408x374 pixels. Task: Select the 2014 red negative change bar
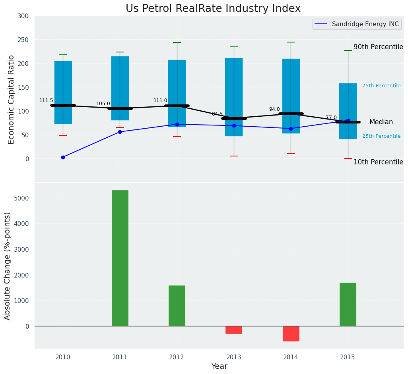pyautogui.click(x=291, y=334)
